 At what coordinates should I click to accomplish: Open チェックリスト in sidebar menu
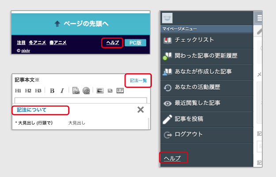tap(194, 40)
